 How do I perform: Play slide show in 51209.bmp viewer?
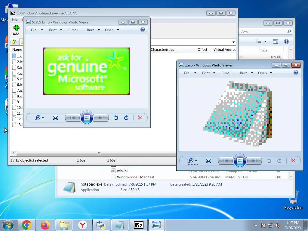(87, 118)
